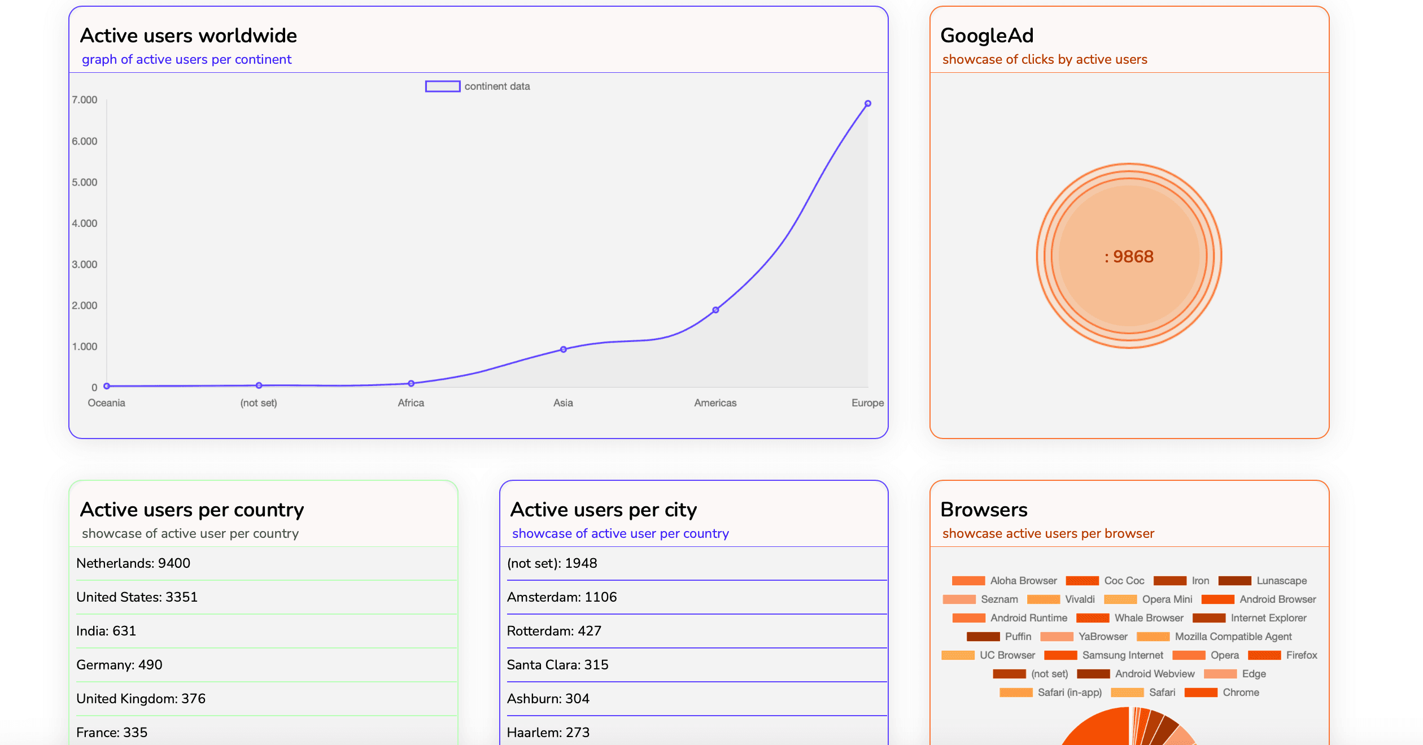Toggle YaBrowser legend swatch
1423x745 pixels.
[1057, 637]
